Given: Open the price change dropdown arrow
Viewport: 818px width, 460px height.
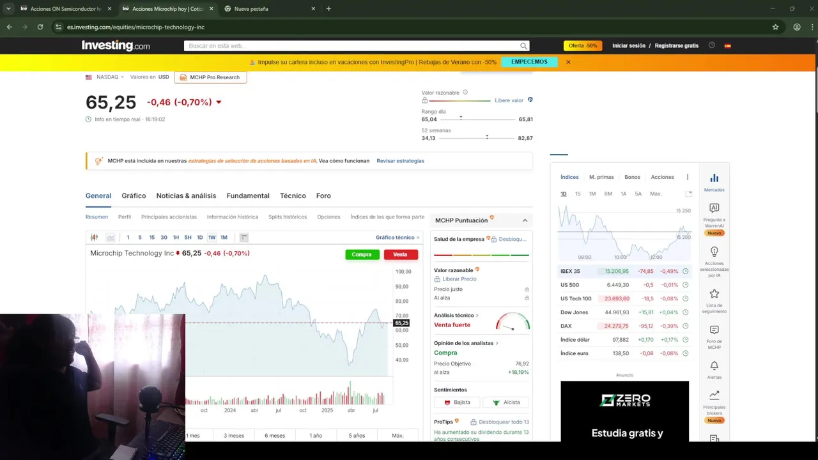Looking at the screenshot, I should pyautogui.click(x=219, y=102).
